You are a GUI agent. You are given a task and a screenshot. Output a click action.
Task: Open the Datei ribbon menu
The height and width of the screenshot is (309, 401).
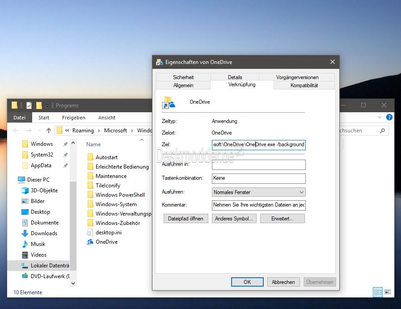click(x=19, y=118)
